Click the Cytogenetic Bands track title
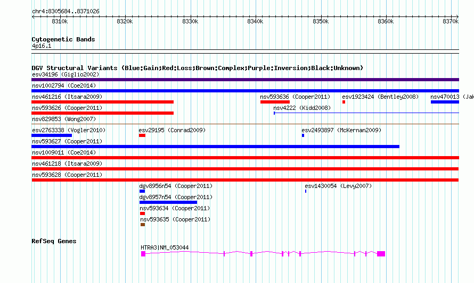 63,39
